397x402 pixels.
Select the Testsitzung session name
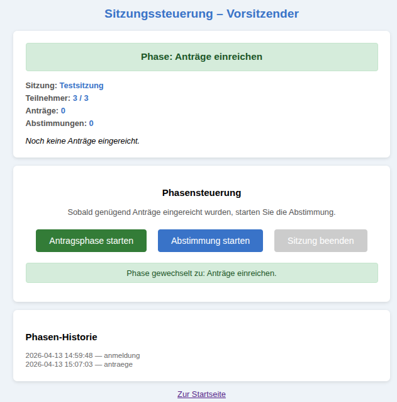pos(82,86)
